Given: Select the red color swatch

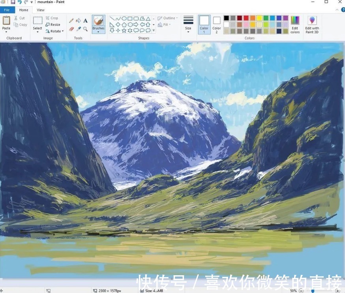Looking at the screenshot, I should 247,18.
